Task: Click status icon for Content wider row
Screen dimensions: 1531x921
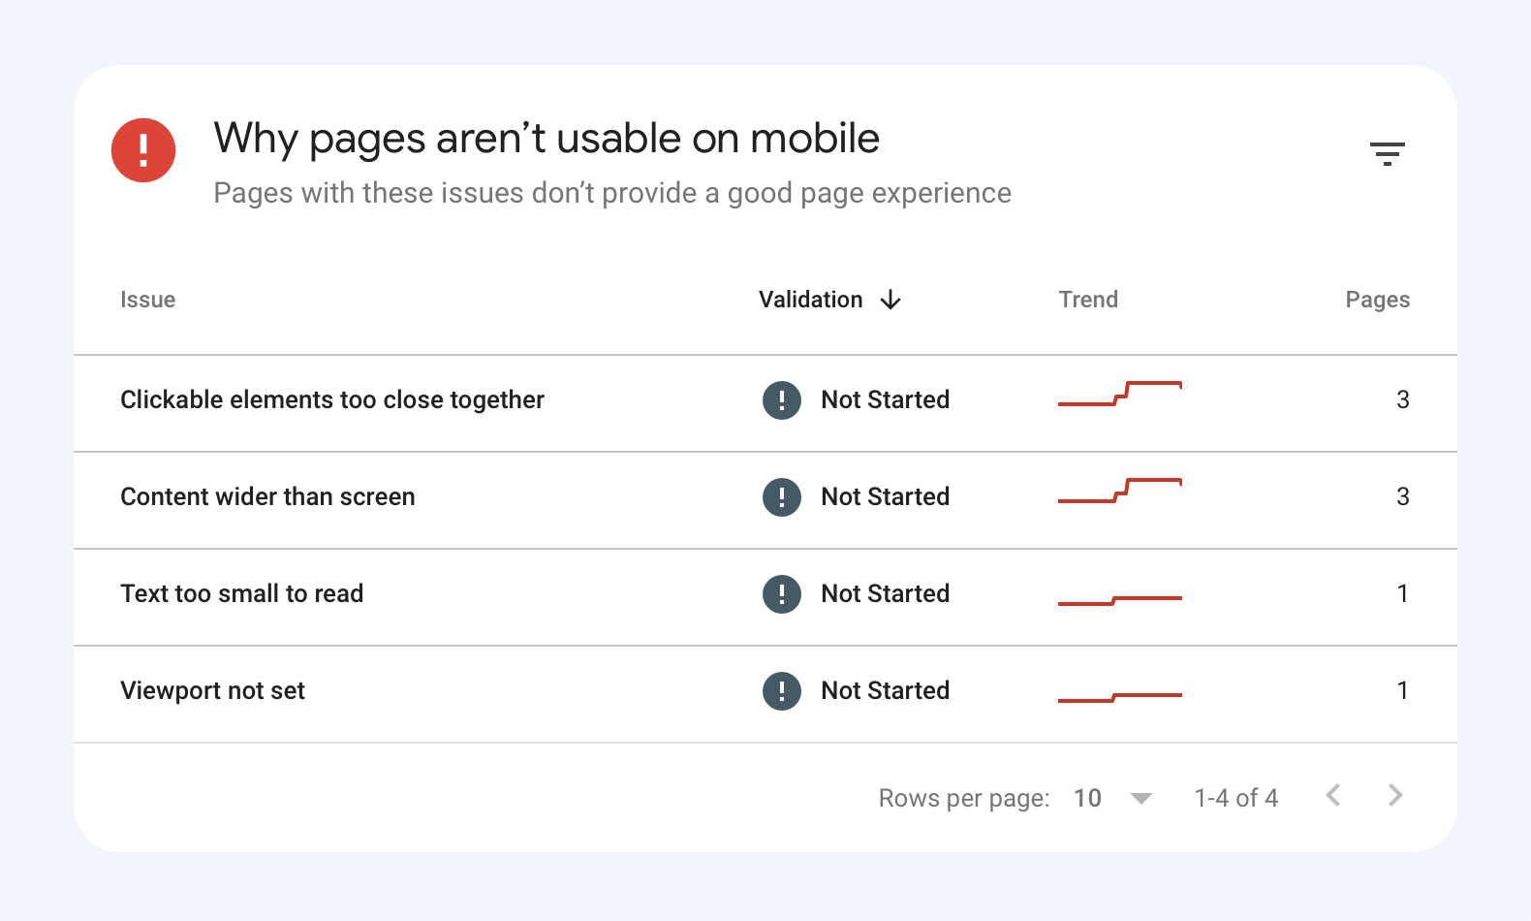Action: click(781, 497)
